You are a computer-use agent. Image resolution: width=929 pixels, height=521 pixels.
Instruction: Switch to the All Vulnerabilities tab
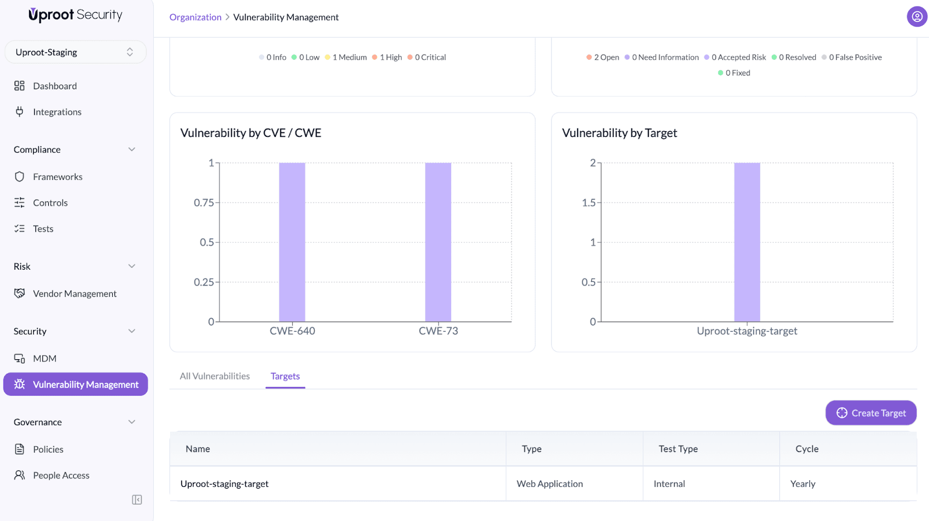[215, 376]
